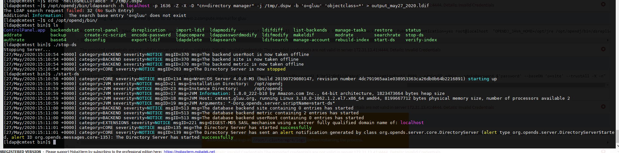Click manage-account in the ls listing
619x153 pixels.
312,40
